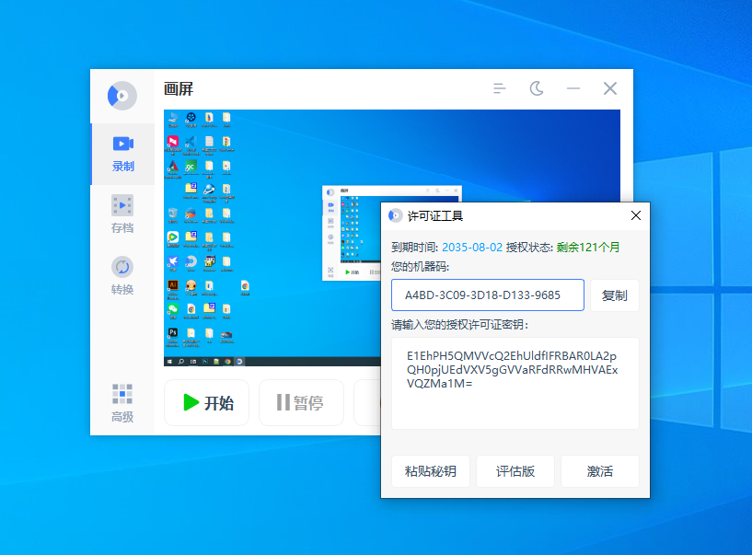Click the machine code input field

[x=488, y=295]
